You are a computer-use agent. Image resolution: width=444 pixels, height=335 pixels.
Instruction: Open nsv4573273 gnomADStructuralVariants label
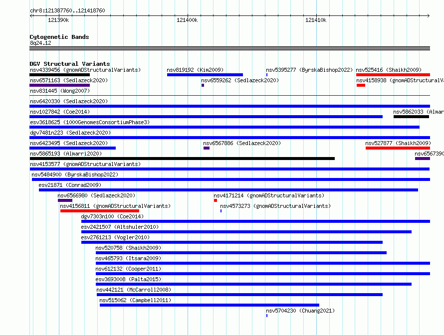[x=275, y=206]
